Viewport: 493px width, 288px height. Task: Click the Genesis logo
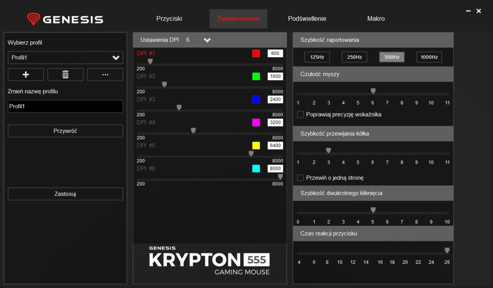coord(65,19)
